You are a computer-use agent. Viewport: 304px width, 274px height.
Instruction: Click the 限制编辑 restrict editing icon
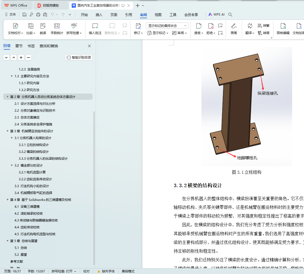pyautogui.click(x=283, y=26)
